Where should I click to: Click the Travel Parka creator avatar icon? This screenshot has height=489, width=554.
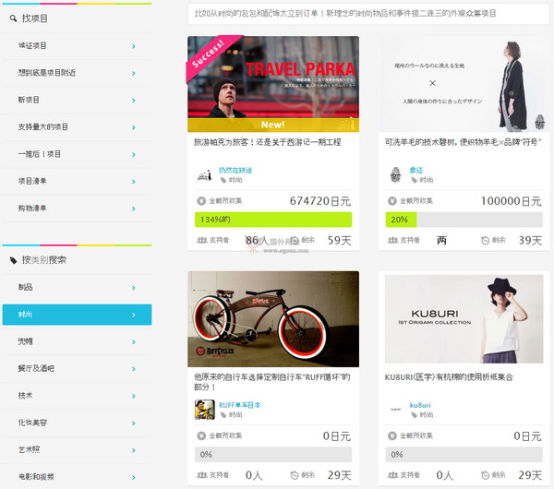pos(205,174)
